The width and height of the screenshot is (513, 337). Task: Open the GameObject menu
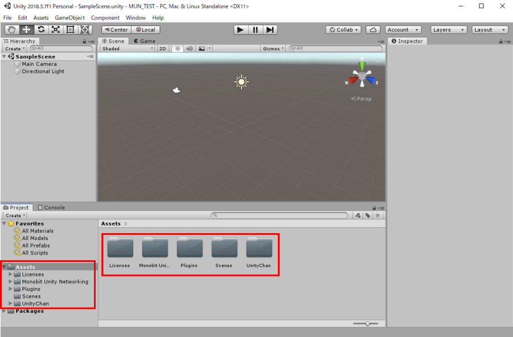click(x=70, y=18)
